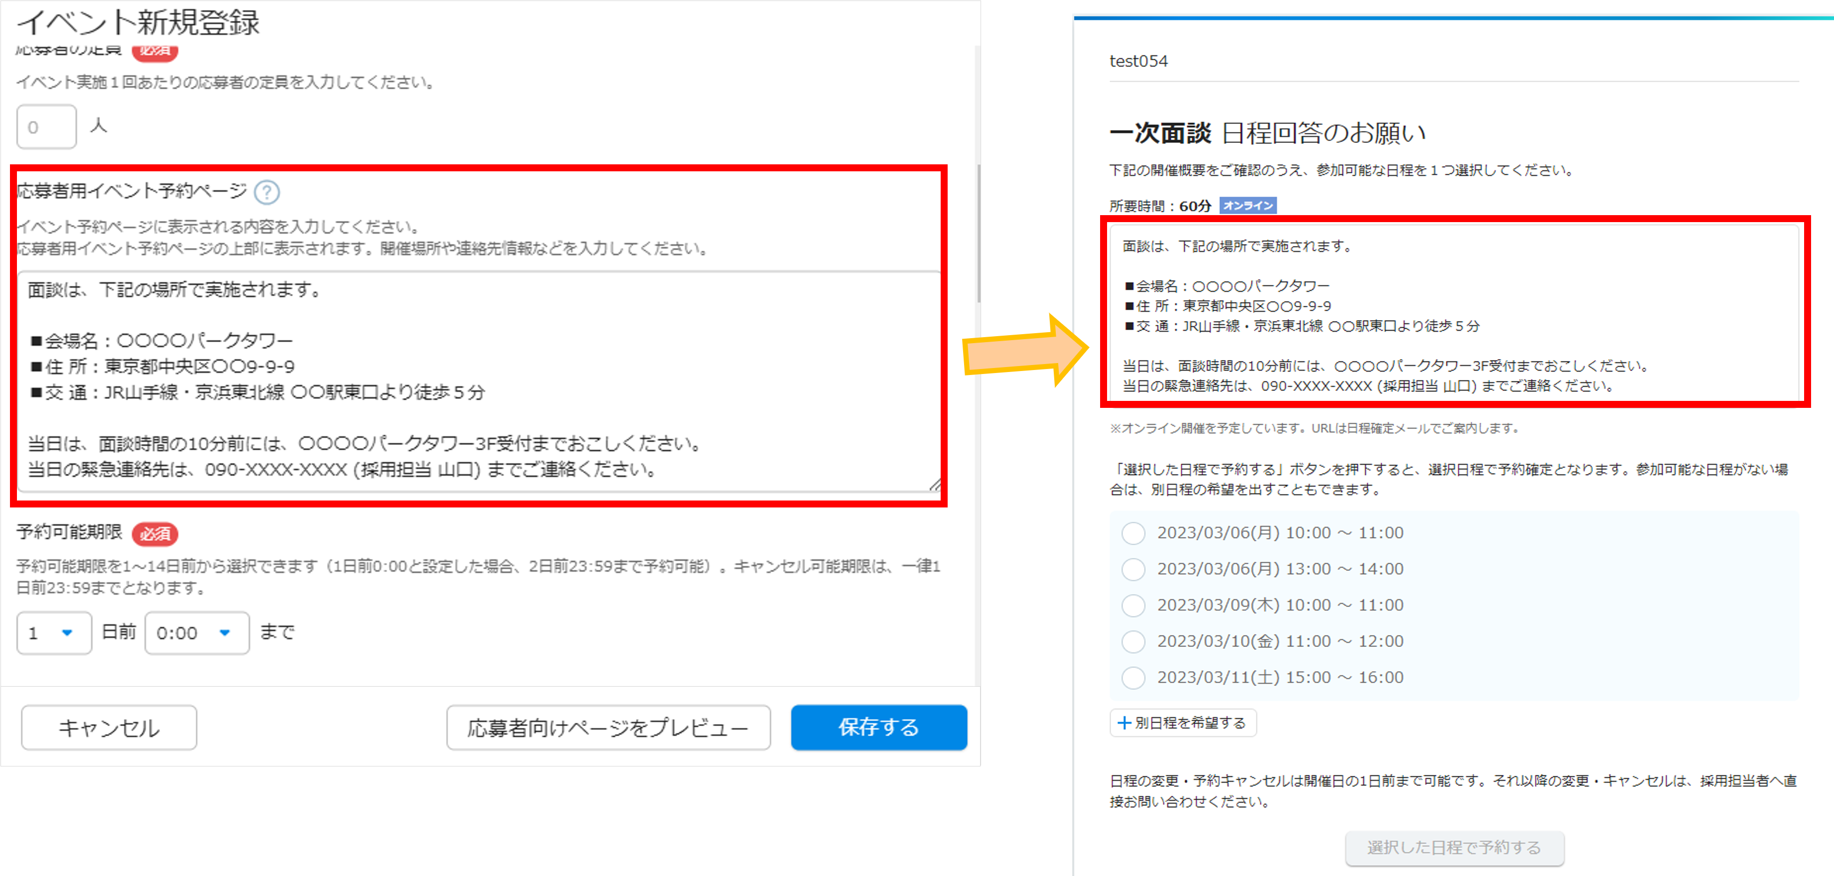The width and height of the screenshot is (1834, 876).
Task: Click the 予約可能期限 label
Action: (69, 532)
